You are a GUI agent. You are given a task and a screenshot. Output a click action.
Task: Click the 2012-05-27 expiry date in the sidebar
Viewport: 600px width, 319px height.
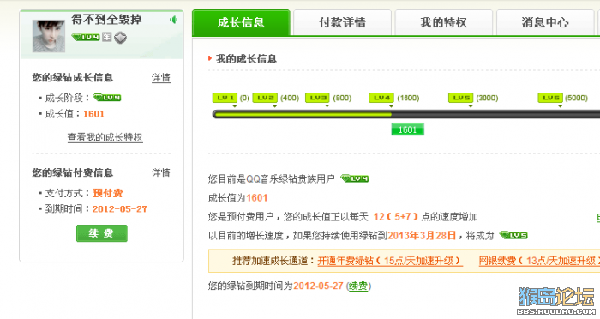120,209
